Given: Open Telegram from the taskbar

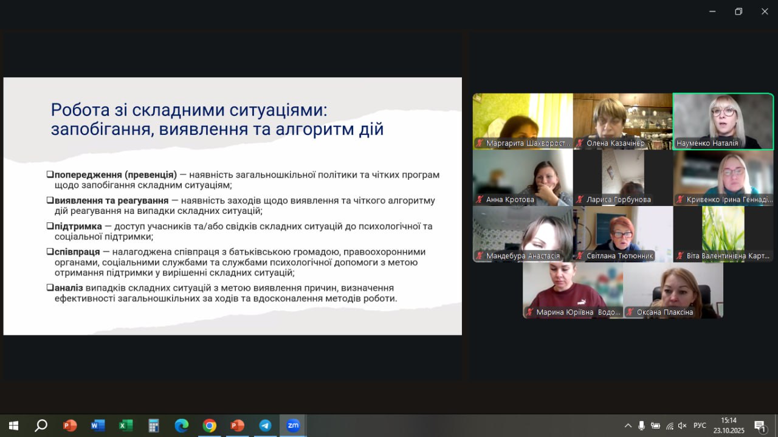Looking at the screenshot, I should (x=265, y=425).
